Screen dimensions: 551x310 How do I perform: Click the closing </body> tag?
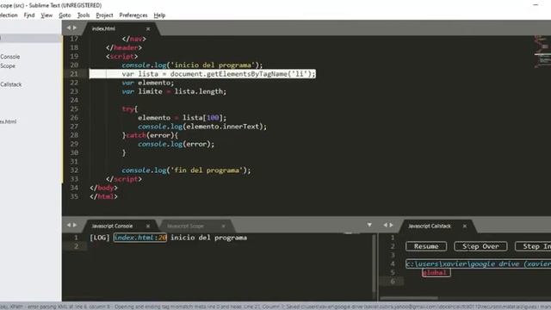(103, 188)
